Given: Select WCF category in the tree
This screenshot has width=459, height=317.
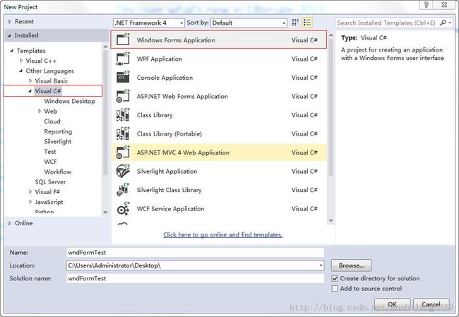Looking at the screenshot, I should pos(50,162).
